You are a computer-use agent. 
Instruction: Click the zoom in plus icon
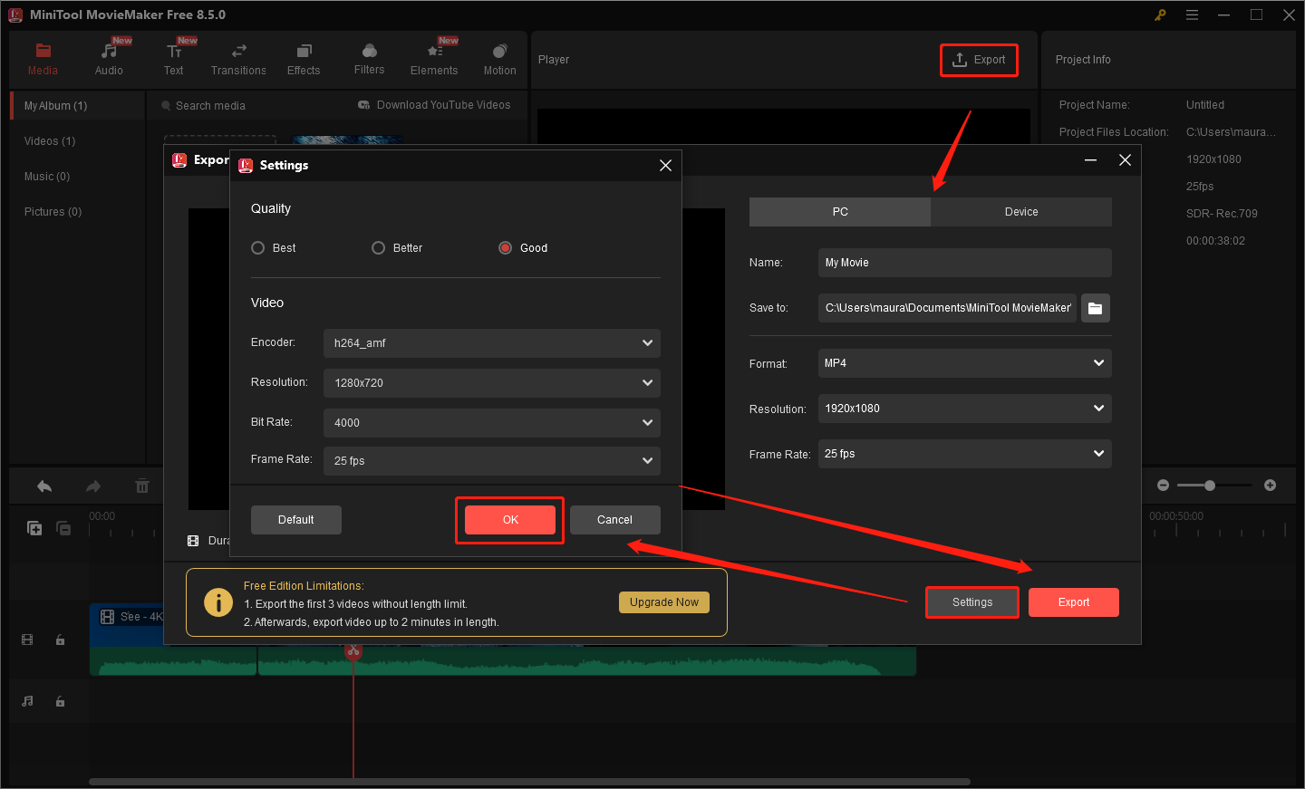coord(1270,486)
